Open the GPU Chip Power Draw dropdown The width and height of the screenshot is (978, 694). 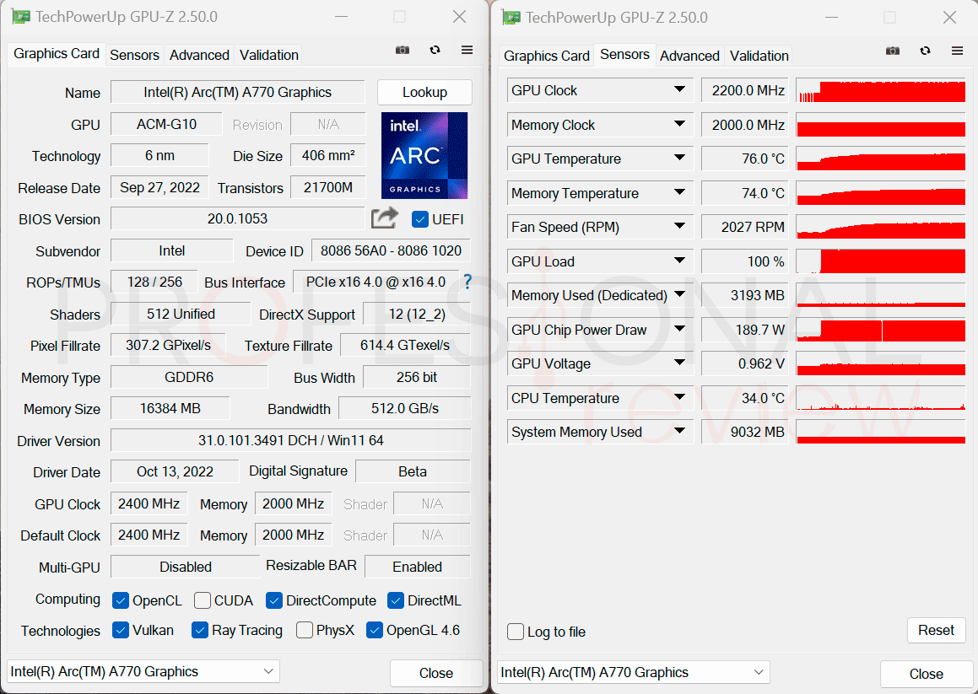(680, 329)
